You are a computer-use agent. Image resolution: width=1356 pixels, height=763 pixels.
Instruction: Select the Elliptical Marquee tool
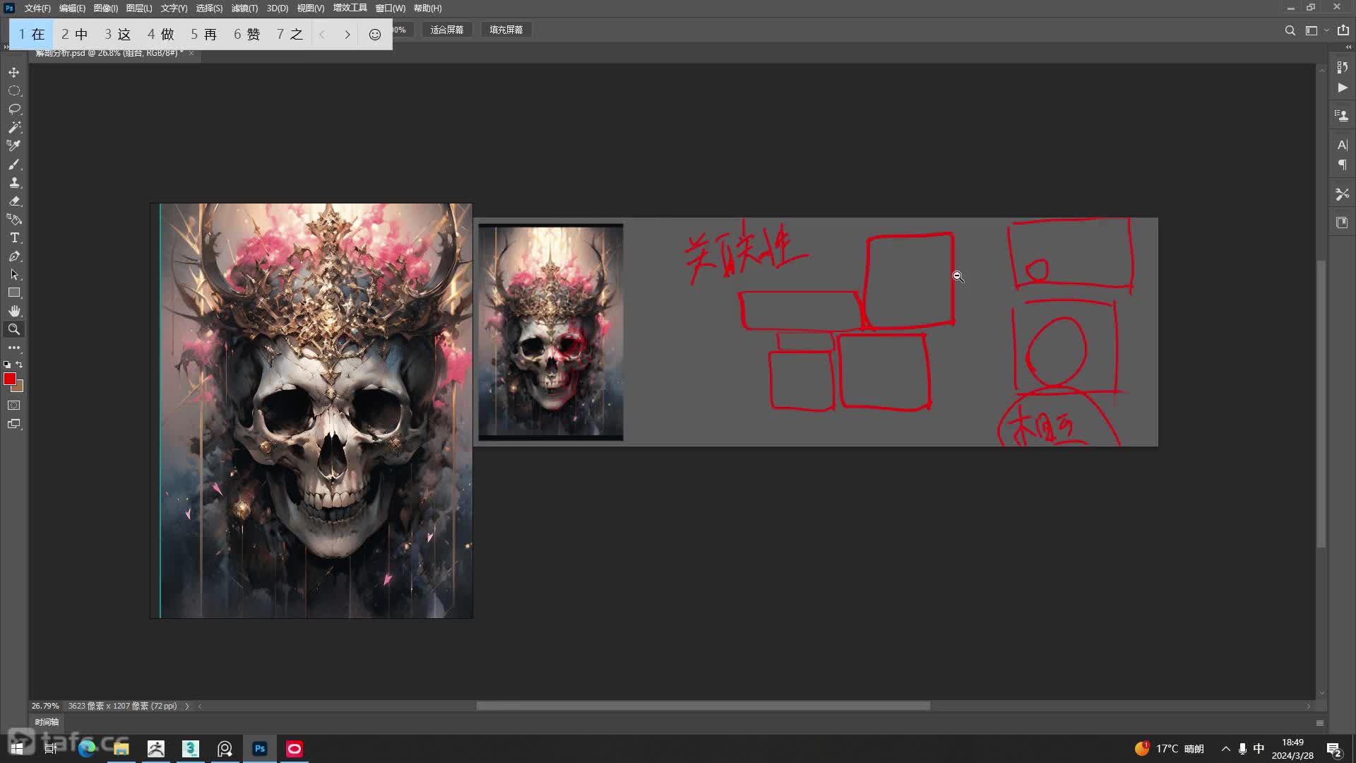14,90
